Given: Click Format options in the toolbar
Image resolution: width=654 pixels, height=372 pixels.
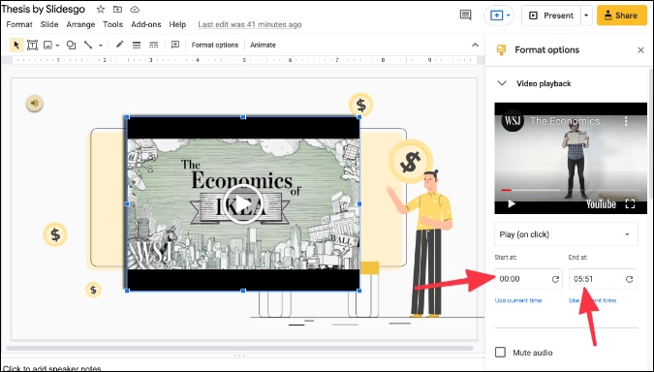Looking at the screenshot, I should coord(215,45).
